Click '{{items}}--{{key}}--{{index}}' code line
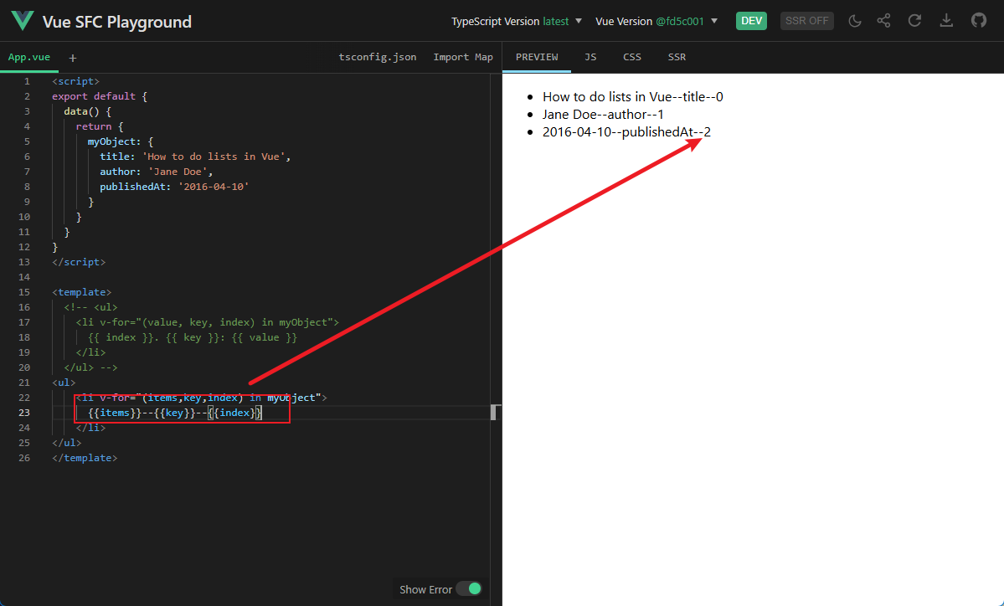This screenshot has width=1004, height=606. pyautogui.click(x=175, y=413)
